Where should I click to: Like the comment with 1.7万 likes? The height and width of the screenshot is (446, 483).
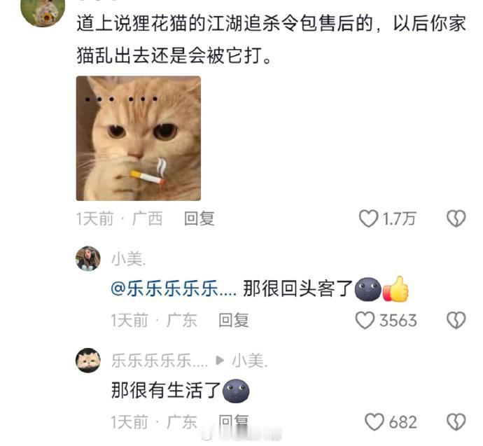point(368,218)
